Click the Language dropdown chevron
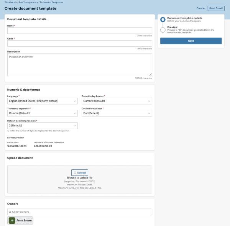 [x=75, y=101]
